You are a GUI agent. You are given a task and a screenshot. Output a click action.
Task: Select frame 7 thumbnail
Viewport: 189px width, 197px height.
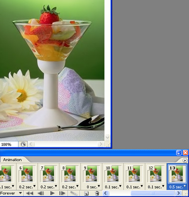(49, 174)
